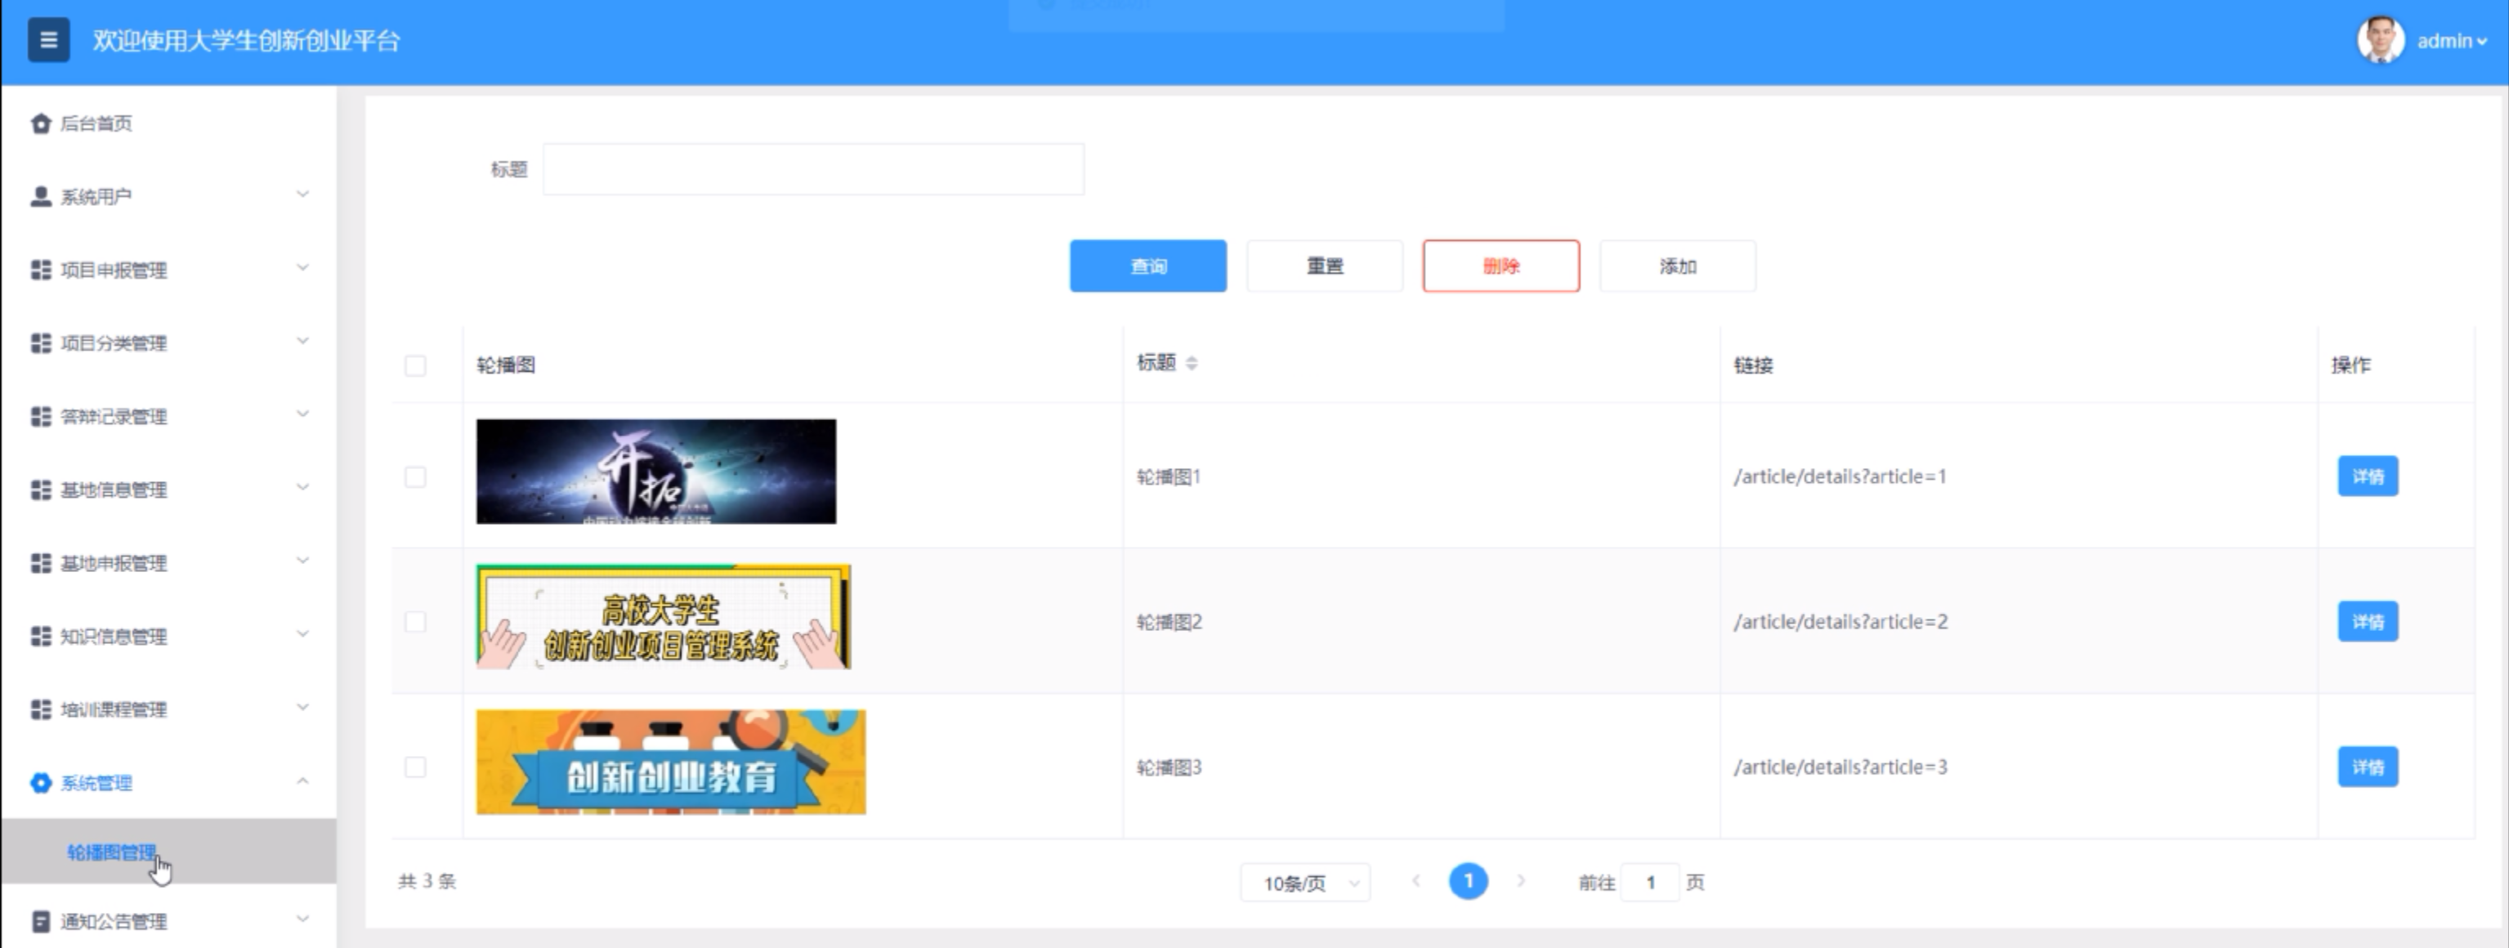Click the user icon beside 系统用户
Image resolution: width=2509 pixels, height=948 pixels.
coord(40,197)
